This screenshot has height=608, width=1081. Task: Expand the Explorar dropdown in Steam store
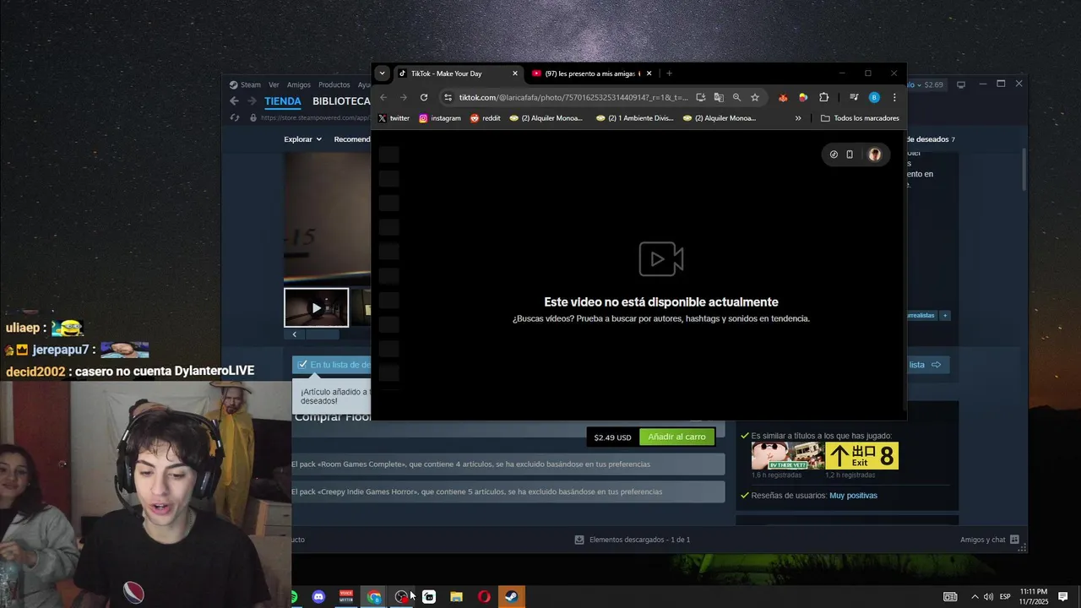point(302,139)
